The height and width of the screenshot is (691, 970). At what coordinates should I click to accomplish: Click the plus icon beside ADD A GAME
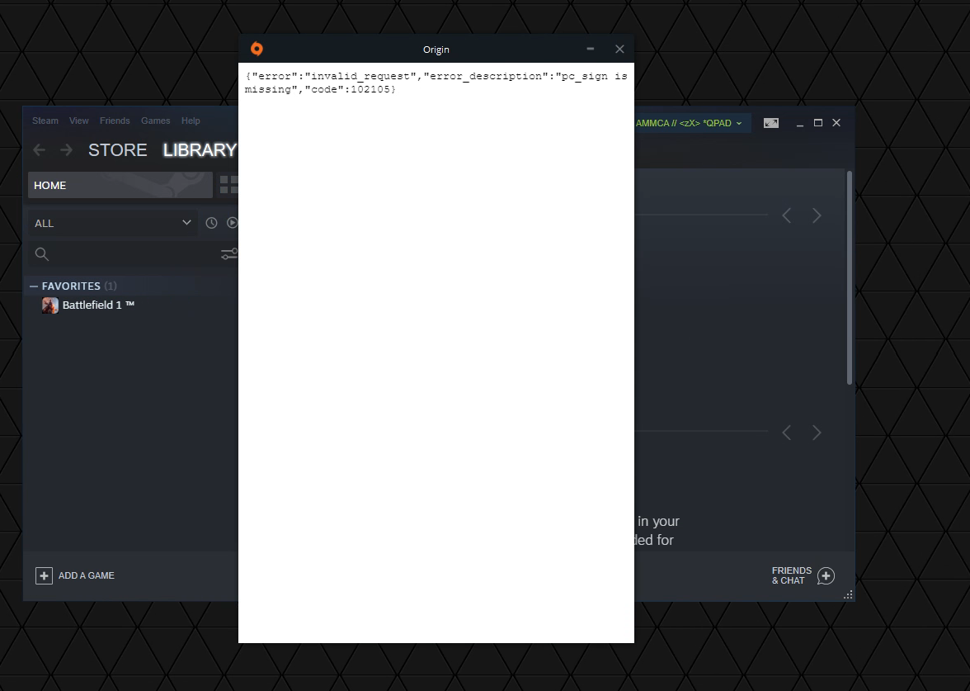[x=44, y=576]
